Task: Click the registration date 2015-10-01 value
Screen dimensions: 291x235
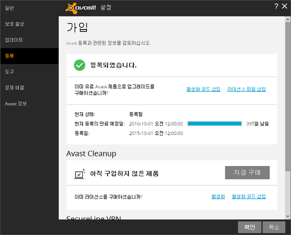Action: tap(156, 134)
